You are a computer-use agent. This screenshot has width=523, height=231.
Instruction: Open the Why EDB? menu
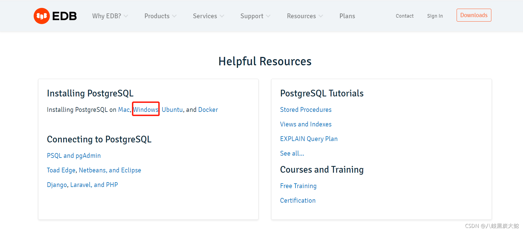[107, 16]
